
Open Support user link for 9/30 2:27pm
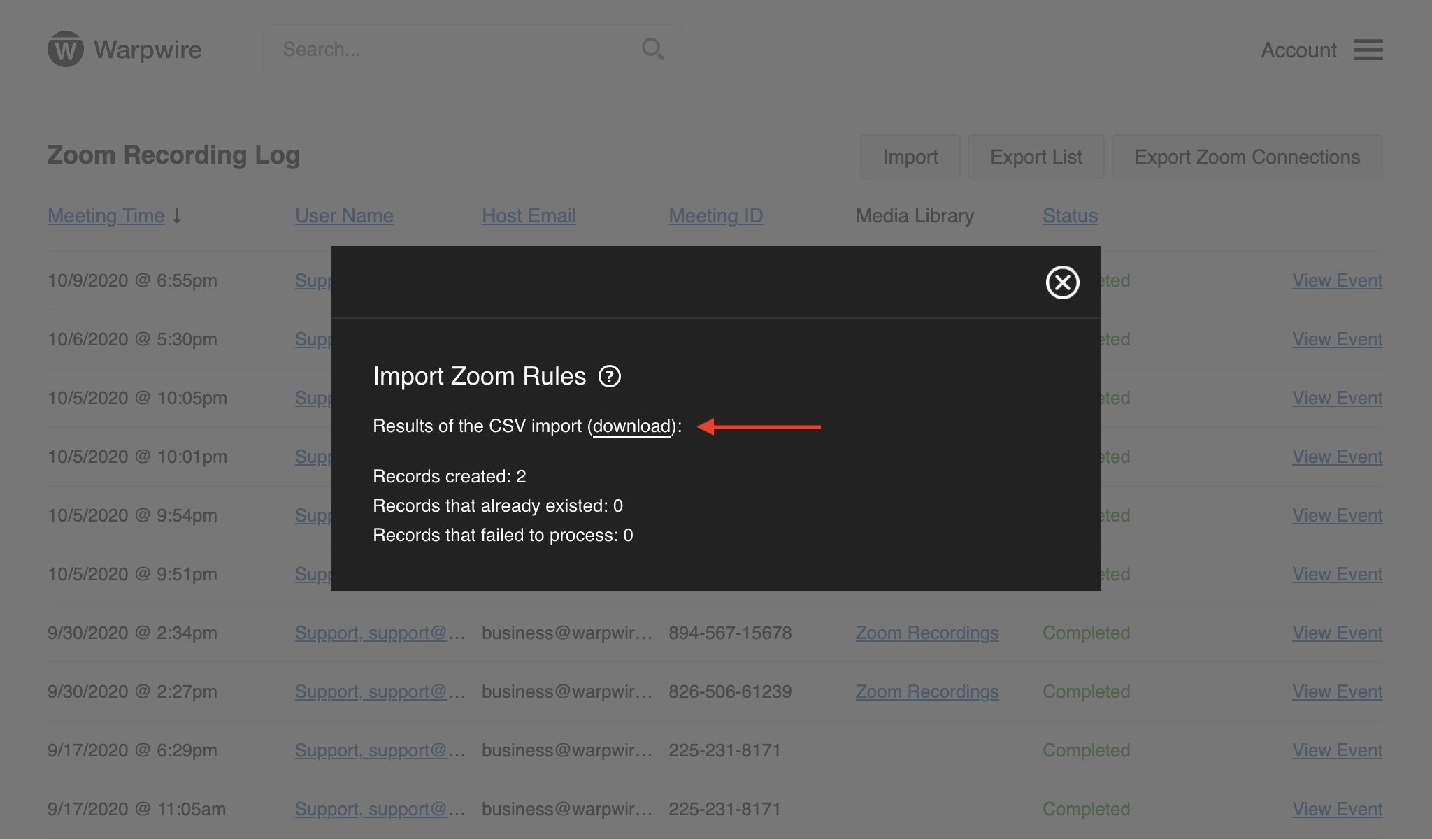(x=380, y=691)
